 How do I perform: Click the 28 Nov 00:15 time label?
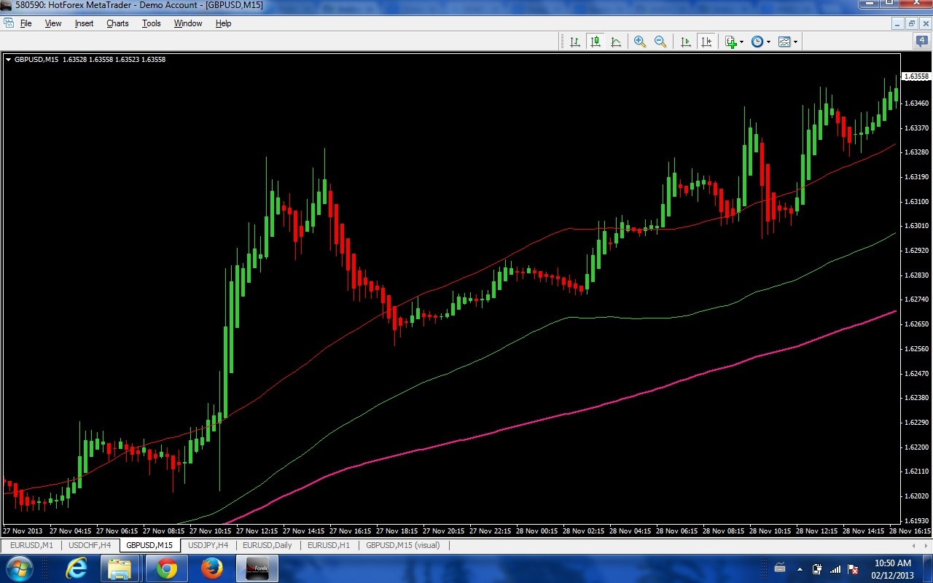tap(536, 531)
